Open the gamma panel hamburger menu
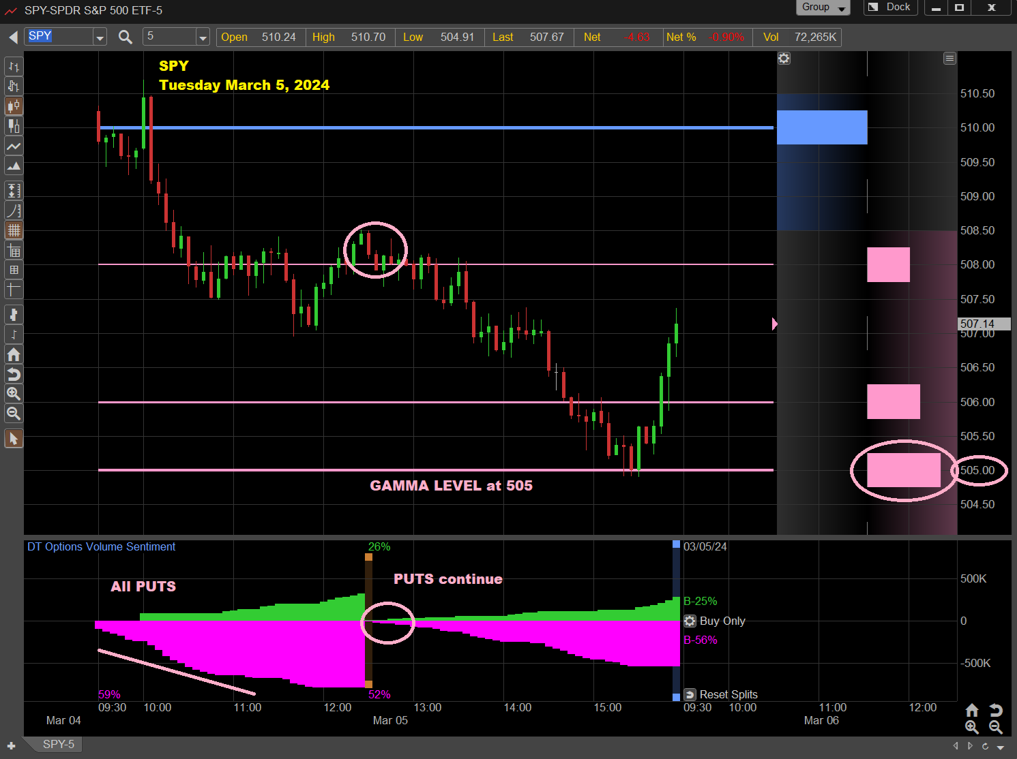 click(949, 59)
